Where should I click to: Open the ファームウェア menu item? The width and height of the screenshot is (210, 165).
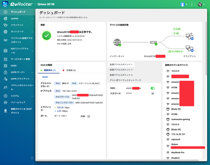18,103
